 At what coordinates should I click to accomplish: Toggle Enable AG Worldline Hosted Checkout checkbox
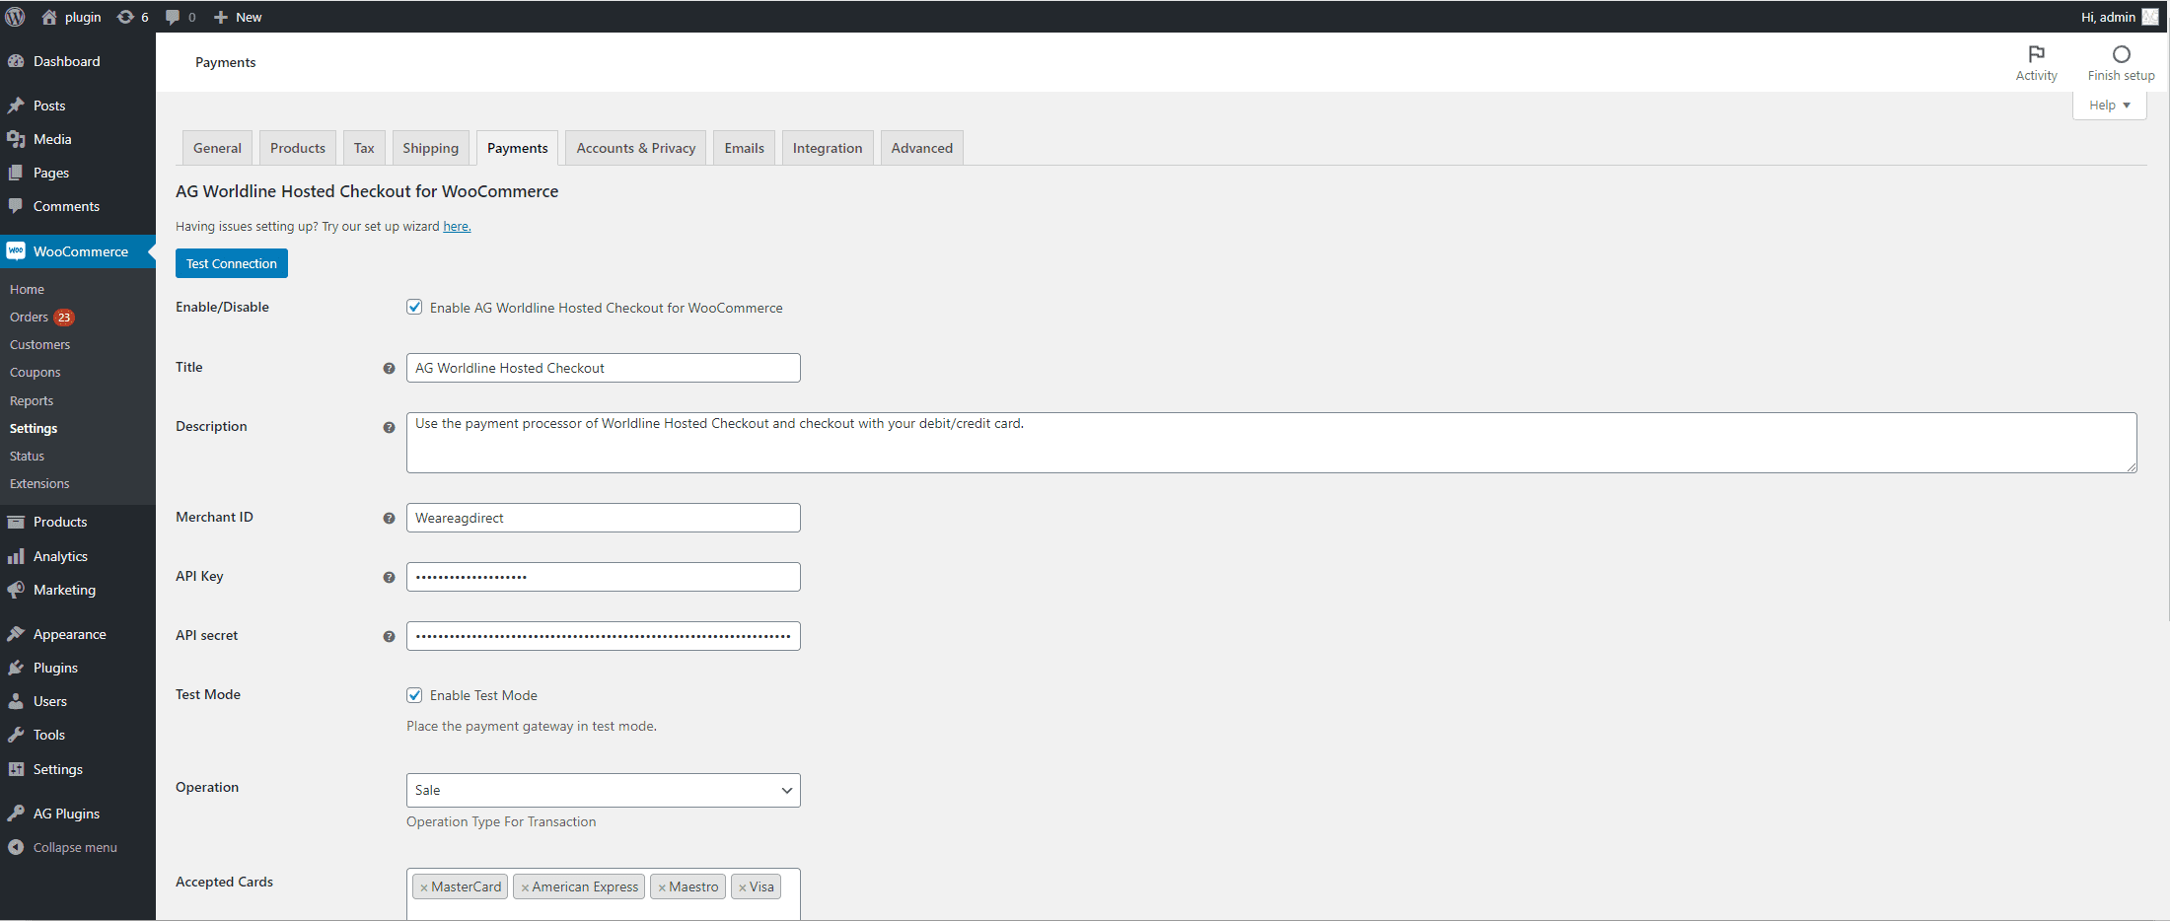tap(414, 307)
